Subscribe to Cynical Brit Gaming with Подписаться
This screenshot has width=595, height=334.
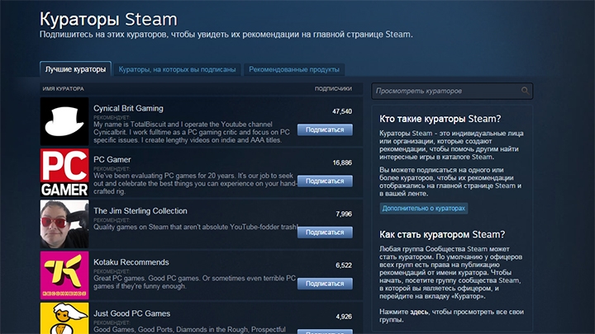click(x=325, y=129)
